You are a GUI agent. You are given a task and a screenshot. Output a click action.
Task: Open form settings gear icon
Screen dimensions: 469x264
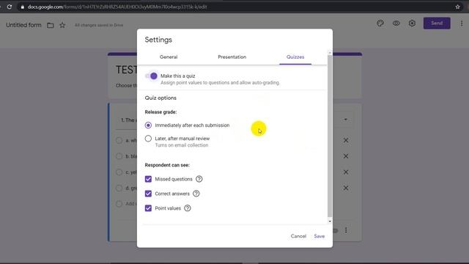coord(412,23)
